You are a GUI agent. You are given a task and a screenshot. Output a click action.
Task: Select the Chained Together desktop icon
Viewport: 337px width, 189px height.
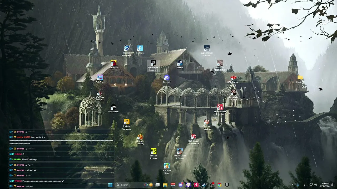[x=207, y=124]
